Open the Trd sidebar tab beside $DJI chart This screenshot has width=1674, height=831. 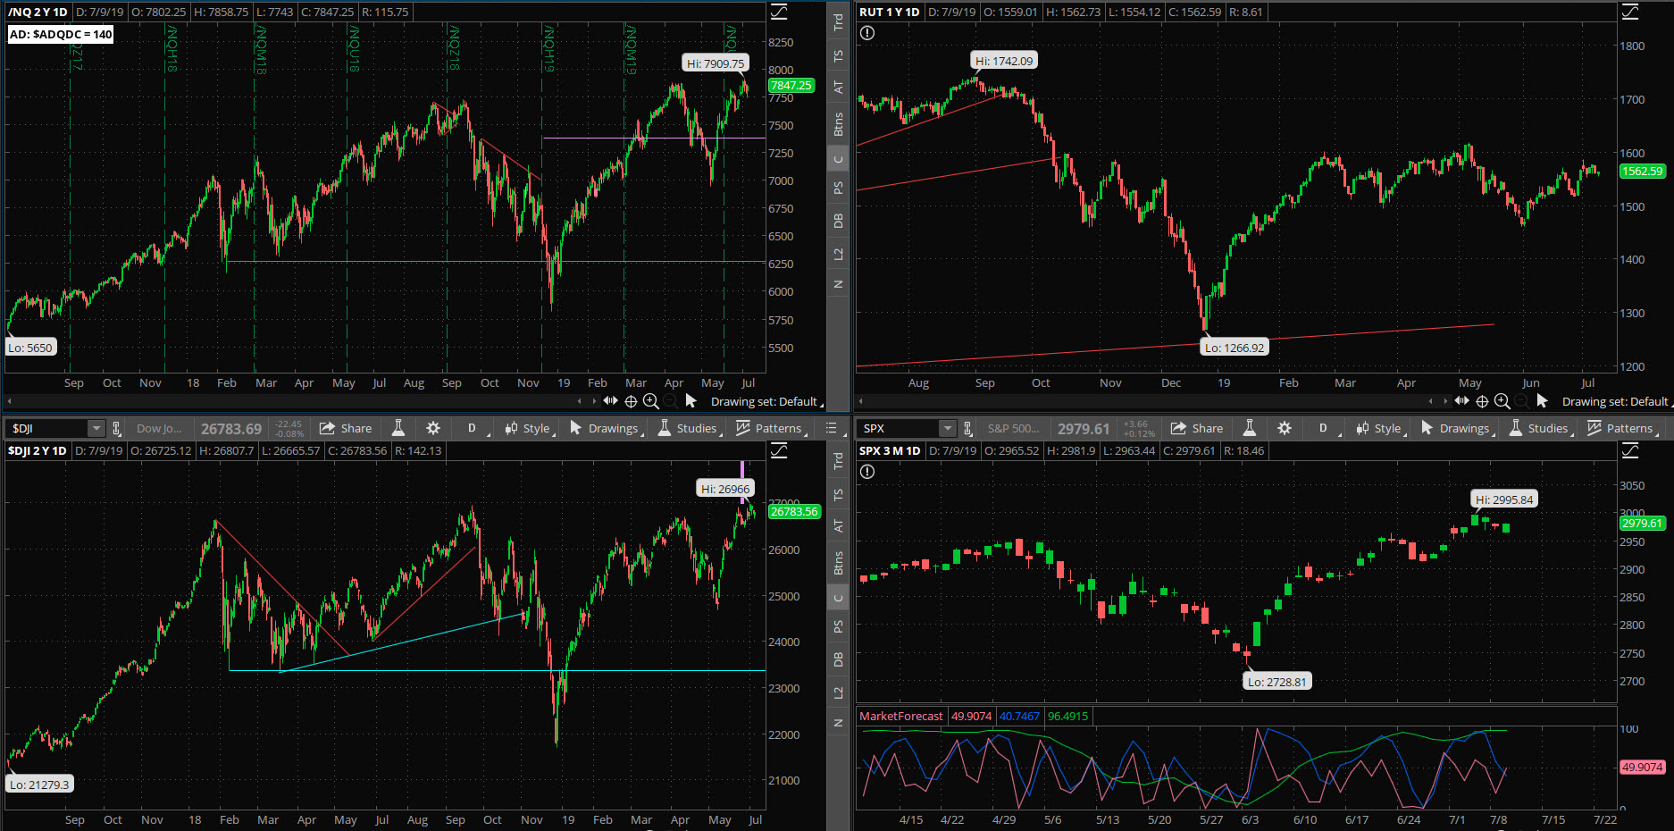(x=838, y=460)
